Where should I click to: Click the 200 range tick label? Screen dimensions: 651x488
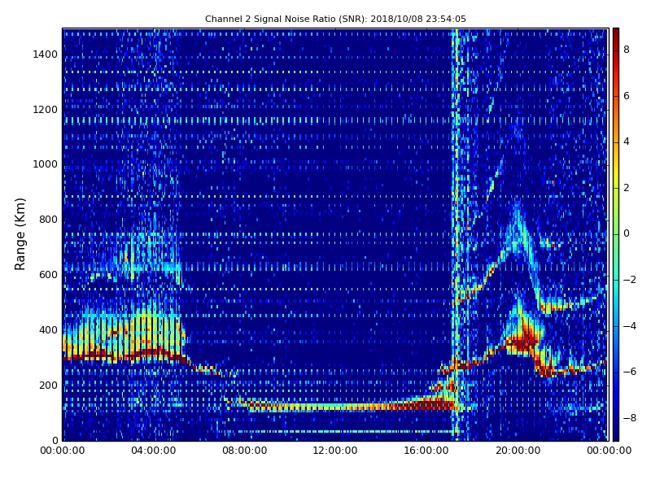pos(48,385)
